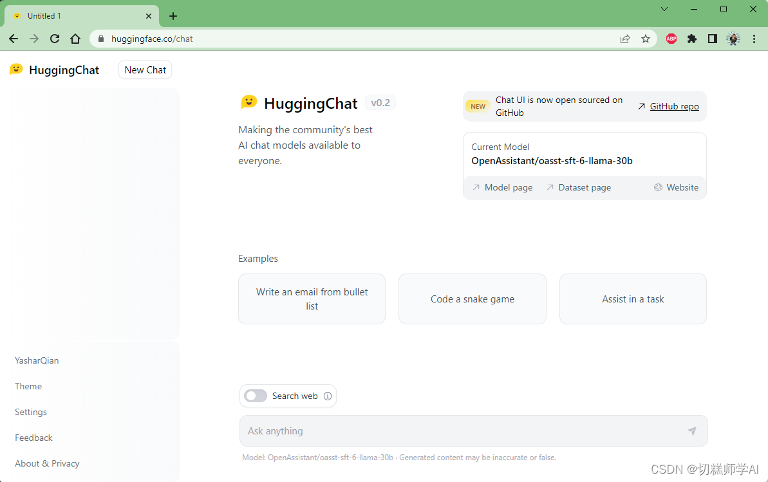Start a New Chat
768x482 pixels.
click(x=145, y=70)
